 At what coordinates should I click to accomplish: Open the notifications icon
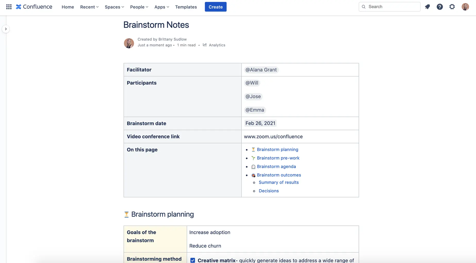pos(427,7)
